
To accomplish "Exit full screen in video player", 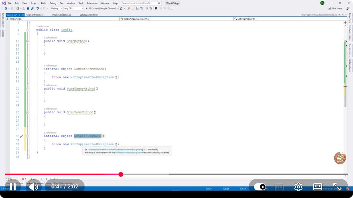I will click(337, 187).
